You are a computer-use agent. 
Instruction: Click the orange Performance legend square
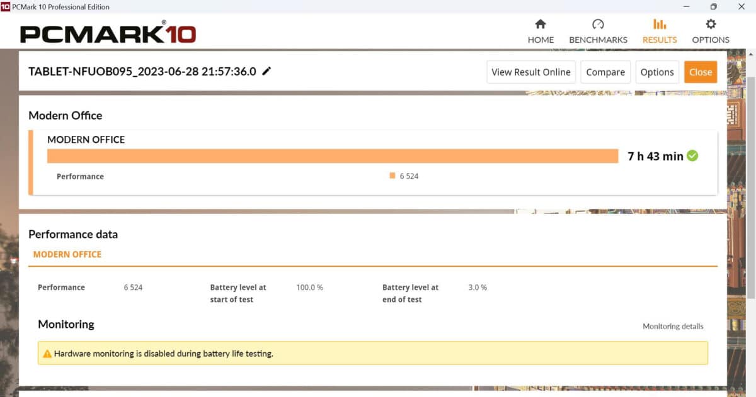click(392, 176)
